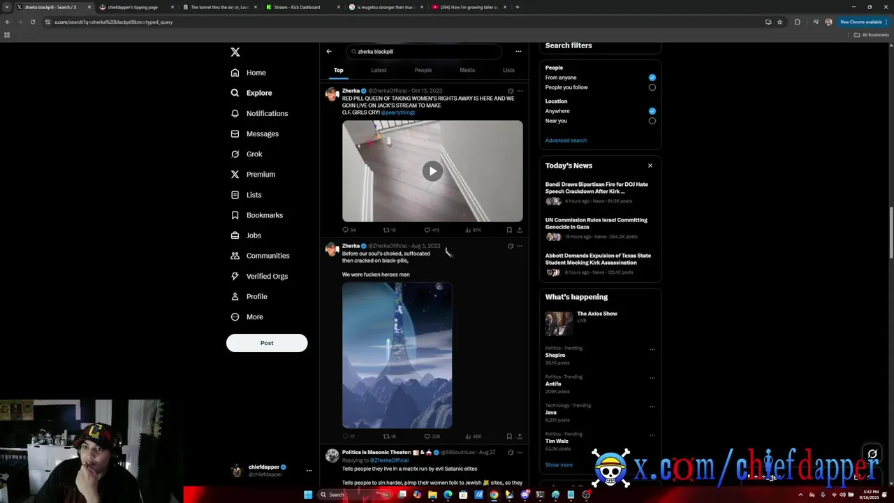Viewport: 894px width, 503px height.
Task: Open options for Antifa trend
Action: point(652,378)
